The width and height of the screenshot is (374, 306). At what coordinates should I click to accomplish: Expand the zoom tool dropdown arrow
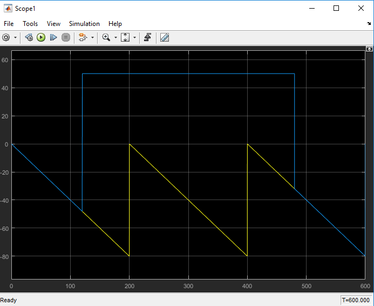tap(115, 37)
